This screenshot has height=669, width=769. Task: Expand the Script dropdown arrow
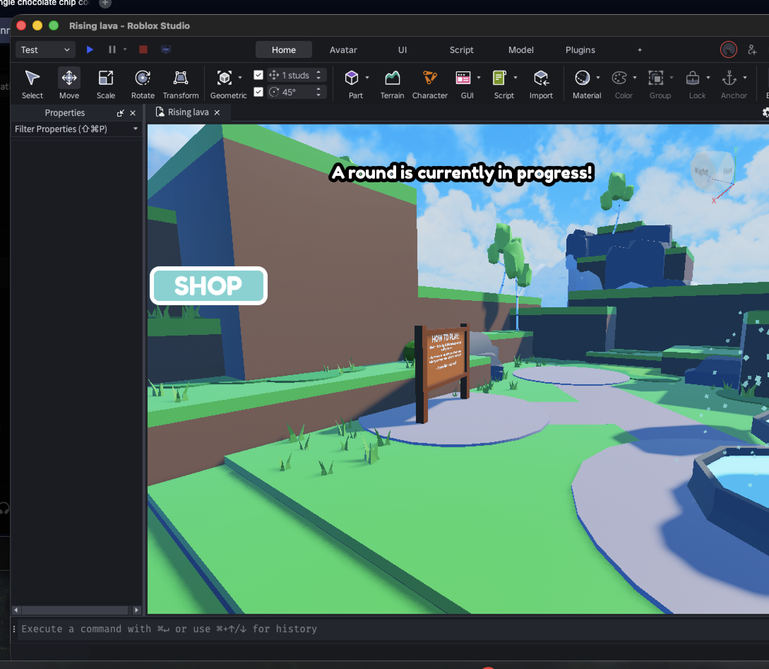click(x=515, y=78)
